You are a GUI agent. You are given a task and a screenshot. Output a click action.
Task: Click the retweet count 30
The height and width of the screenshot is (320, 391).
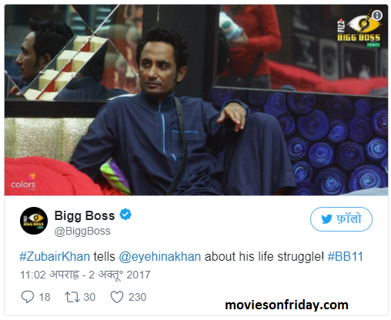coord(89,297)
